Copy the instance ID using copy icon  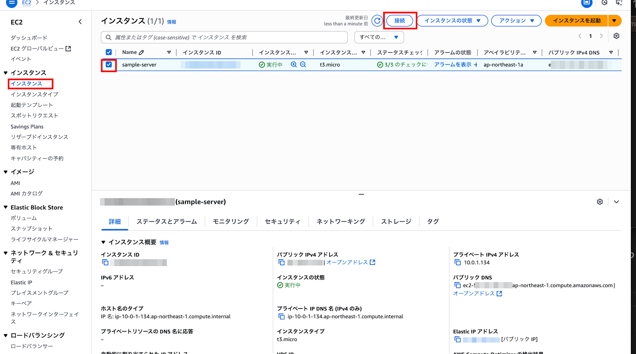click(x=105, y=262)
